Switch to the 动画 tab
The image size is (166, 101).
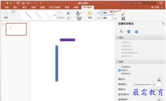coord(42,7)
